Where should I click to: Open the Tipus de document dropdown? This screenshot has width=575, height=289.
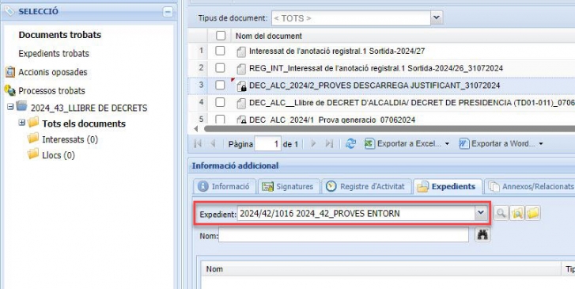point(436,17)
